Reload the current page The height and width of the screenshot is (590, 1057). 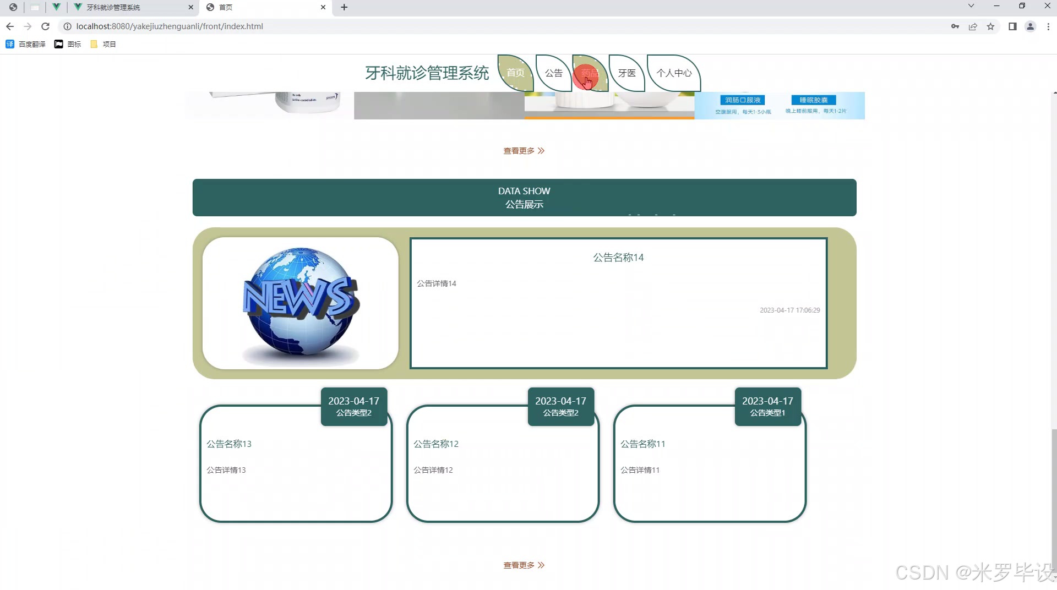[46, 26]
